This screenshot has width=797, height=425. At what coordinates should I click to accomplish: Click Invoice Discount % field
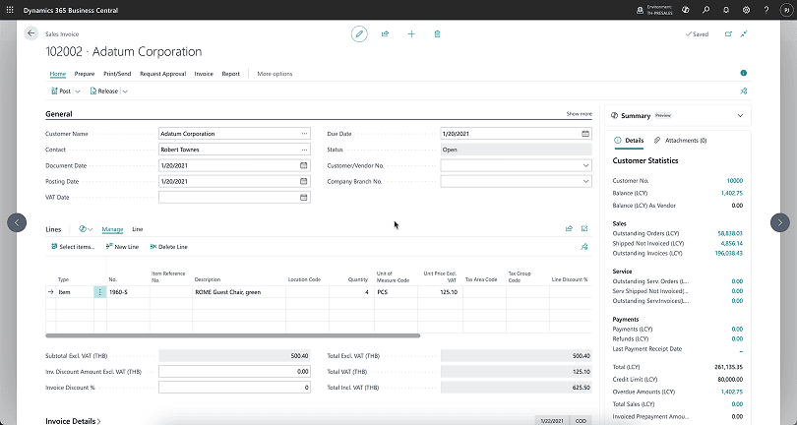(234, 388)
